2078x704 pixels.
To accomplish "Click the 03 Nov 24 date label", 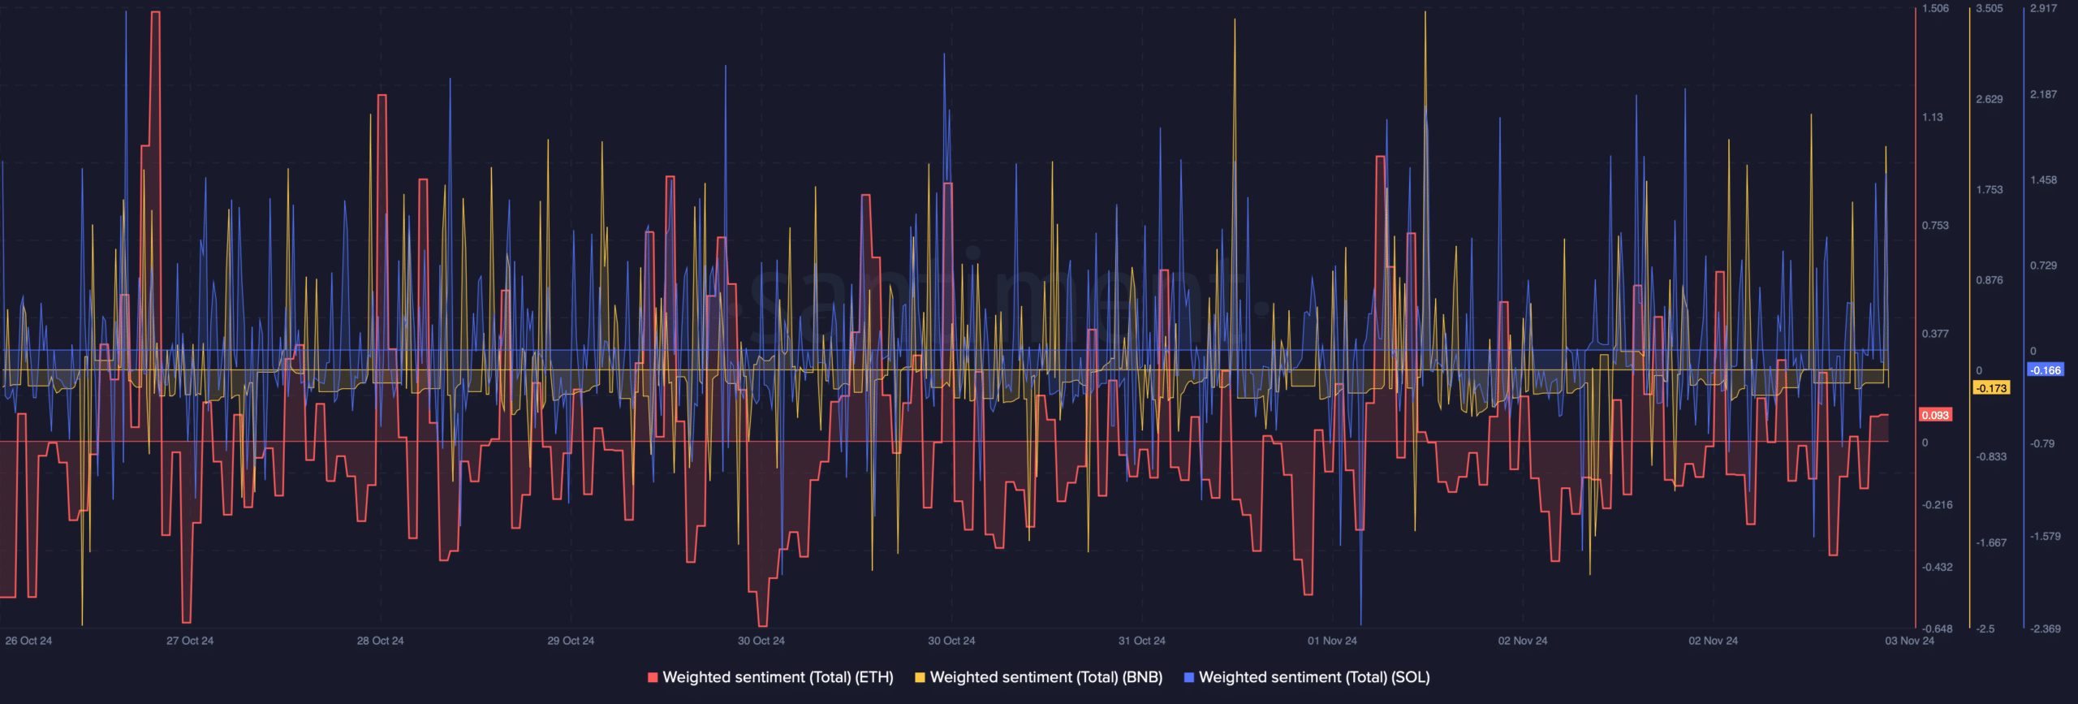I will click(x=1909, y=641).
